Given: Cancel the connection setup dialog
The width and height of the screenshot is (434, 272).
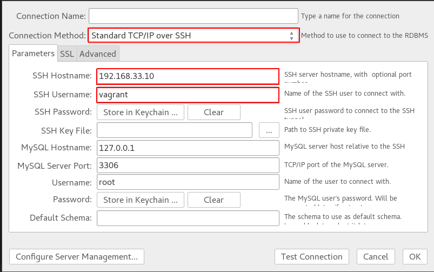Looking at the screenshot, I should pos(376,257).
